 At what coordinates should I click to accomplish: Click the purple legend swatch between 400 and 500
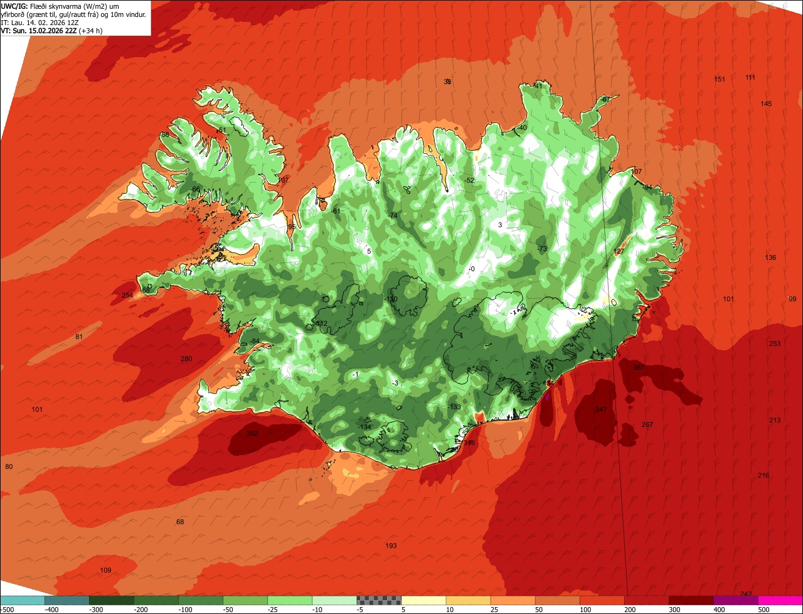735,600
